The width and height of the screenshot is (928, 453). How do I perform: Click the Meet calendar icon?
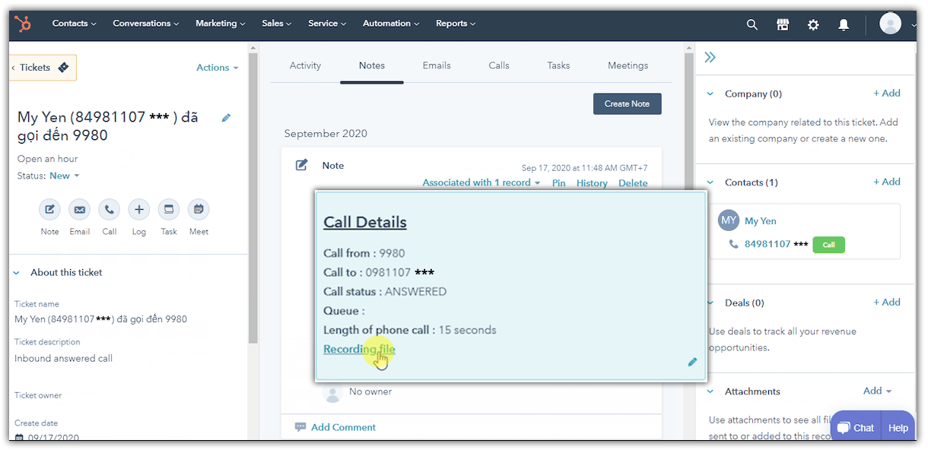199,210
